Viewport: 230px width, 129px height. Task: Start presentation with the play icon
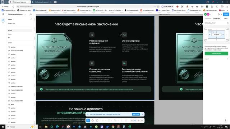(x=219, y=14)
